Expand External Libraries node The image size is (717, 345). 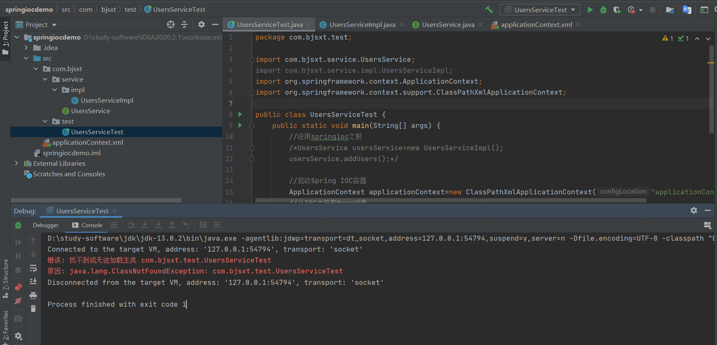point(16,163)
